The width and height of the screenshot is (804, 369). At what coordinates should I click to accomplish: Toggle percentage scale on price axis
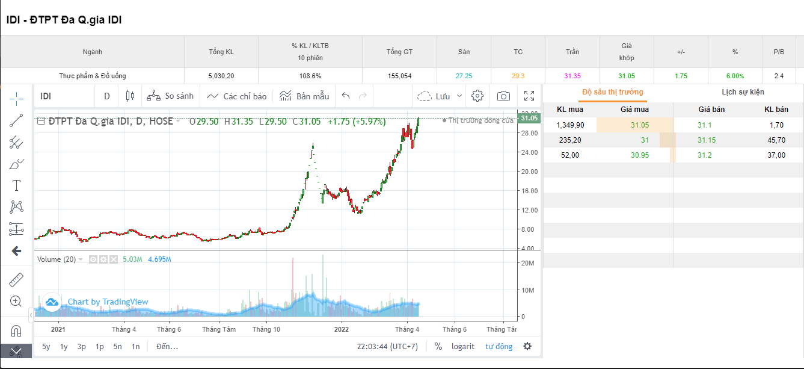(438, 346)
